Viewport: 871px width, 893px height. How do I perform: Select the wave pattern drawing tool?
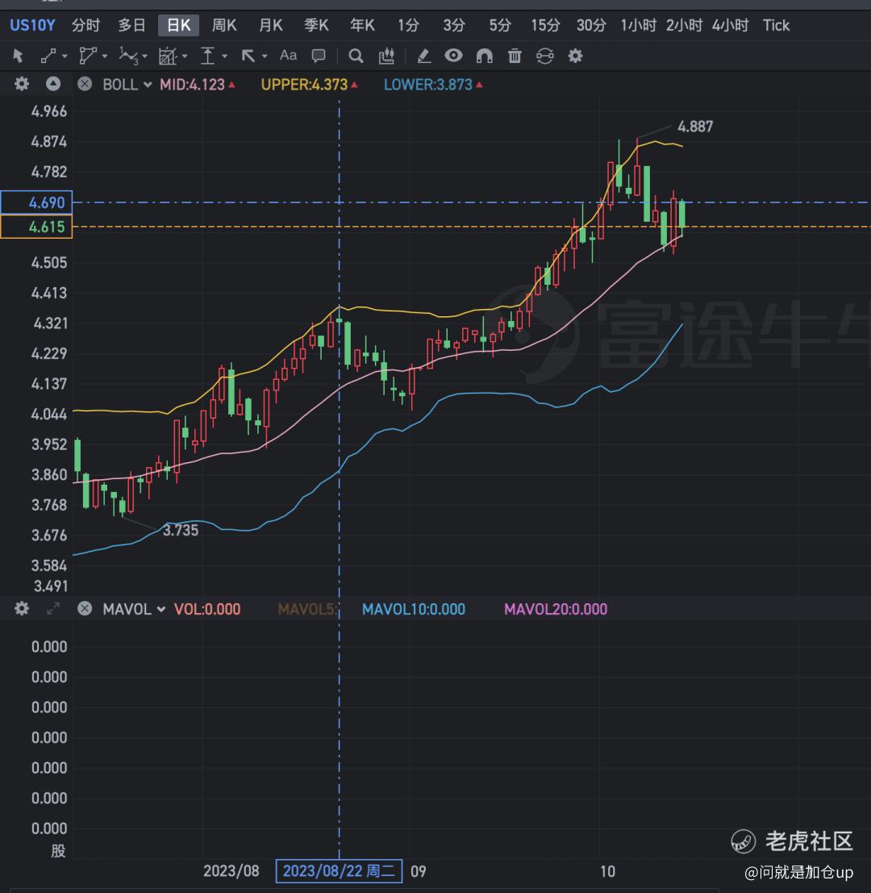click(127, 56)
